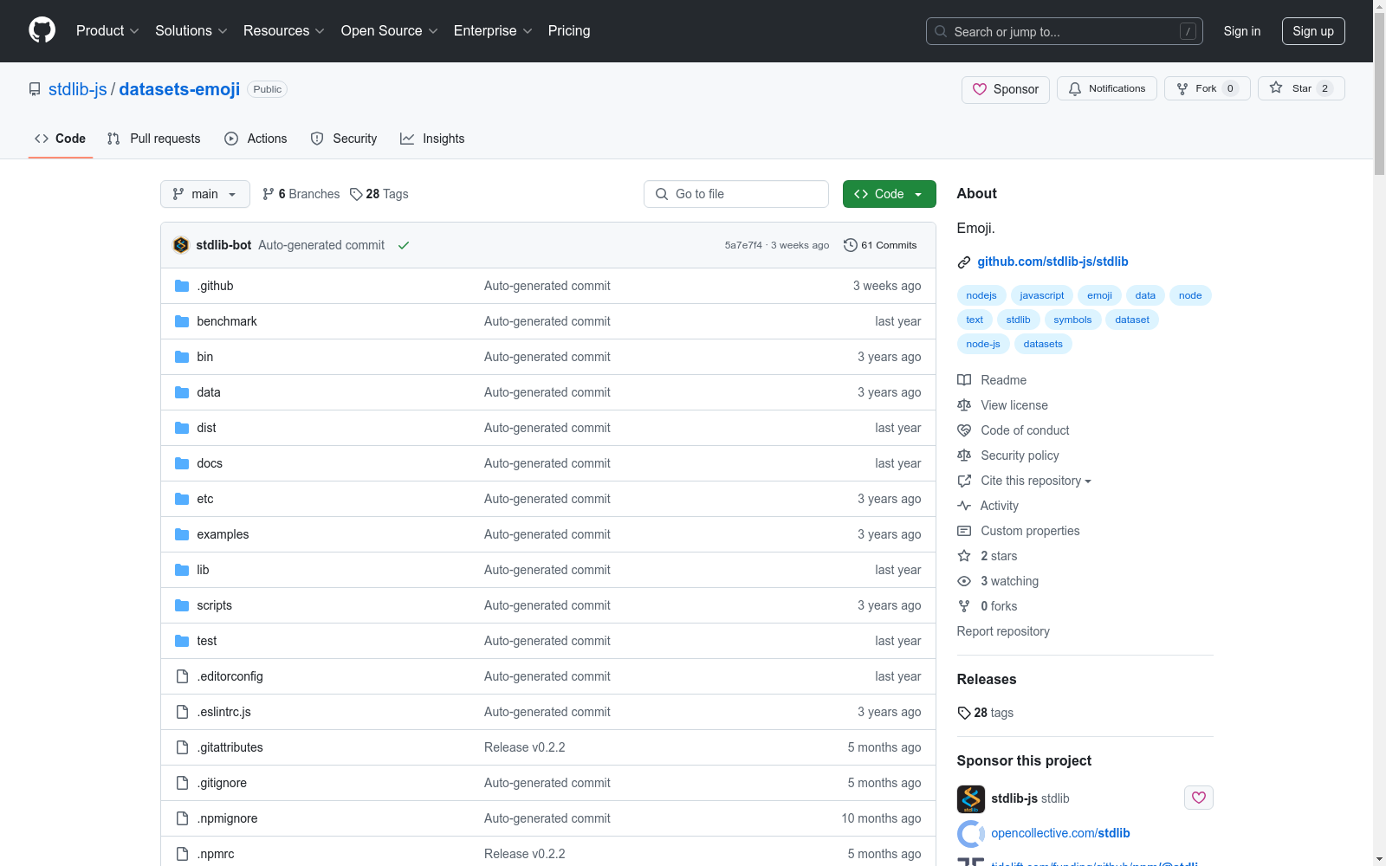The height and width of the screenshot is (866, 1386).
Task: Click the Search or jump to field
Action: pos(1065,31)
